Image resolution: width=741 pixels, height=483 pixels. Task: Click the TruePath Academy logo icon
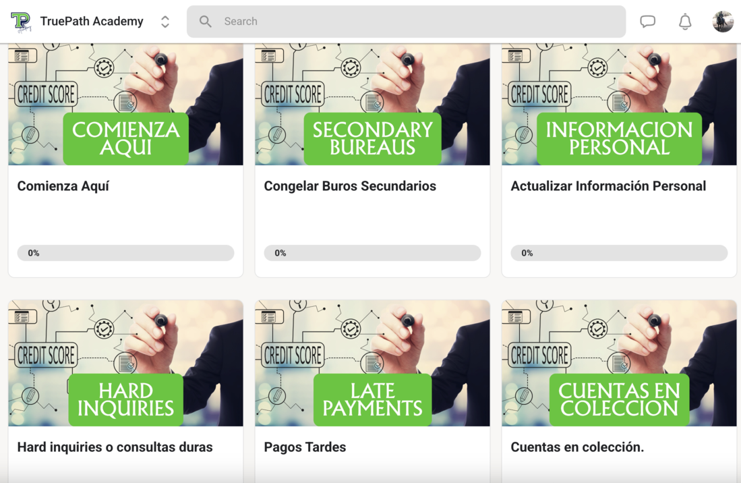(21, 22)
